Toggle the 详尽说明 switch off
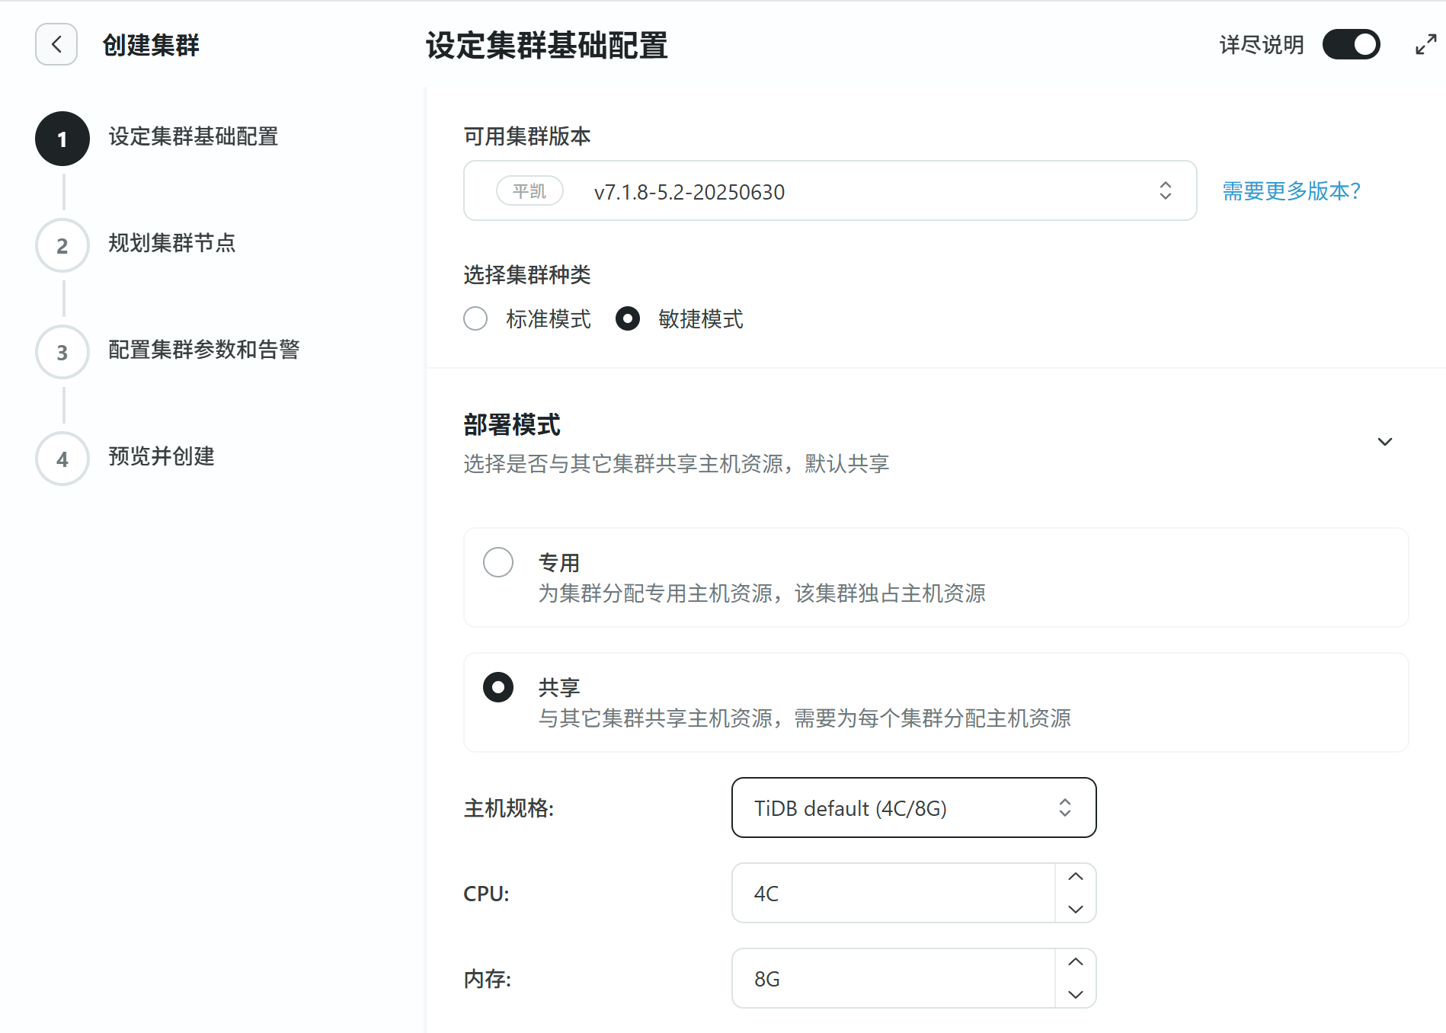The image size is (1446, 1033). click(x=1351, y=45)
